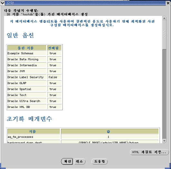Click the 이름 parameter column header
Viewport: 171px width, 169px height.
point(34,131)
